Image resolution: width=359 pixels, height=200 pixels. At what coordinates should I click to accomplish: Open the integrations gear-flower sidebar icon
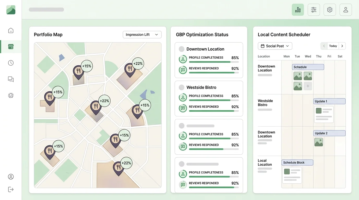(11, 95)
